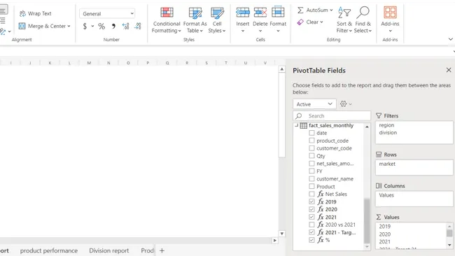Check the 2020 vs 2021 measure checkbox
The width and height of the screenshot is (455, 256).
pyautogui.click(x=311, y=225)
